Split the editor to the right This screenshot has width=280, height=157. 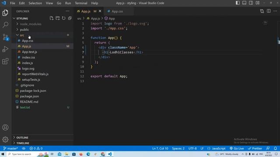pos(269,11)
